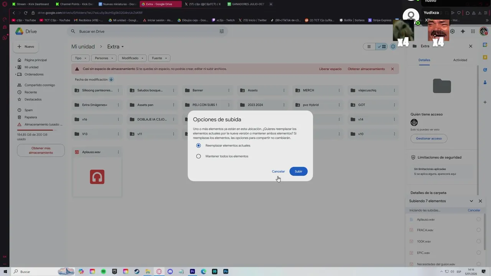Open Google Keep side panel icon

pyautogui.click(x=485, y=58)
